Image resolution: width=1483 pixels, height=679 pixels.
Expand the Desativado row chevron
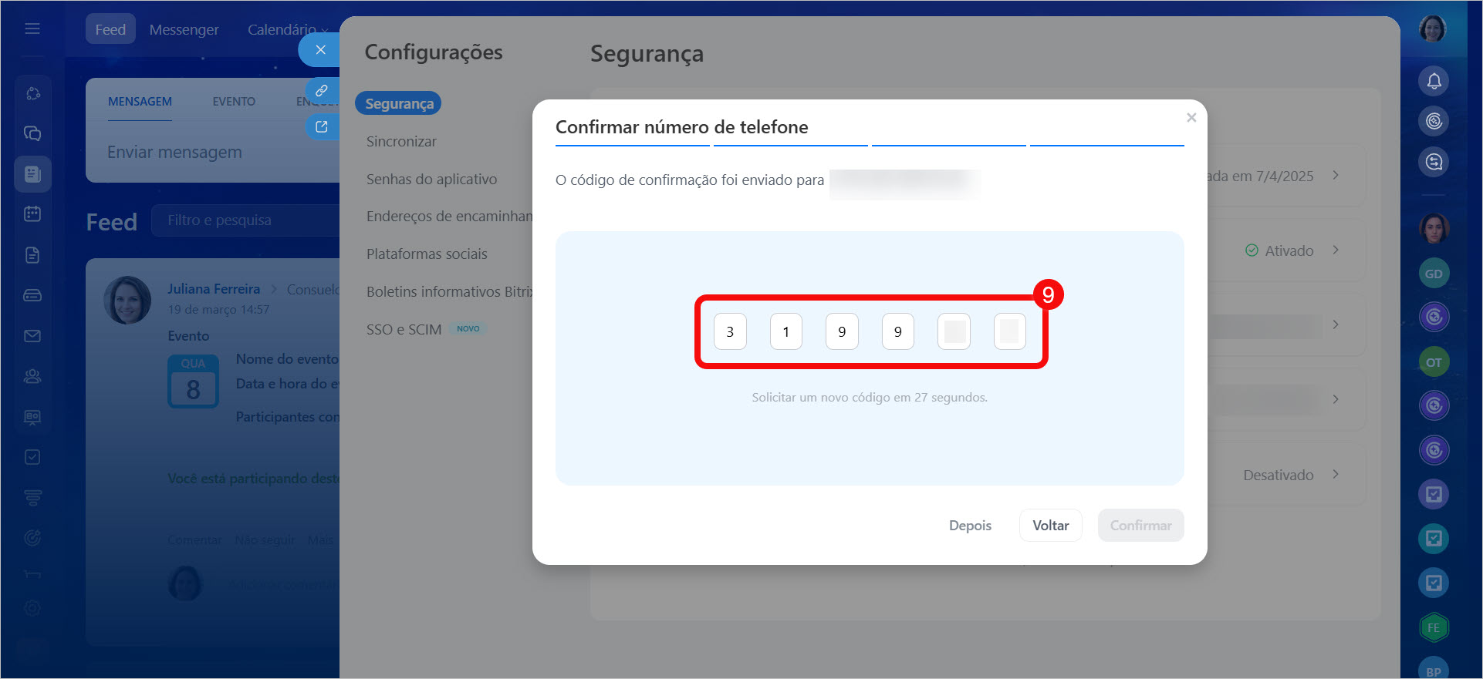coord(1336,475)
